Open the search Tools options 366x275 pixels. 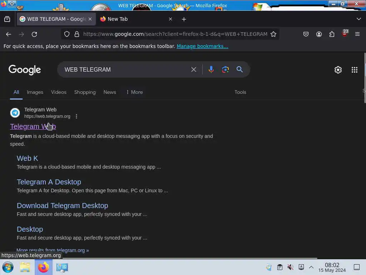click(240, 92)
